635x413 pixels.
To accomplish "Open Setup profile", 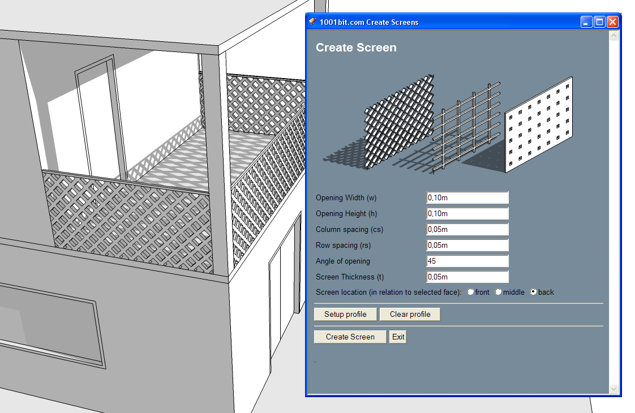I will coord(345,314).
